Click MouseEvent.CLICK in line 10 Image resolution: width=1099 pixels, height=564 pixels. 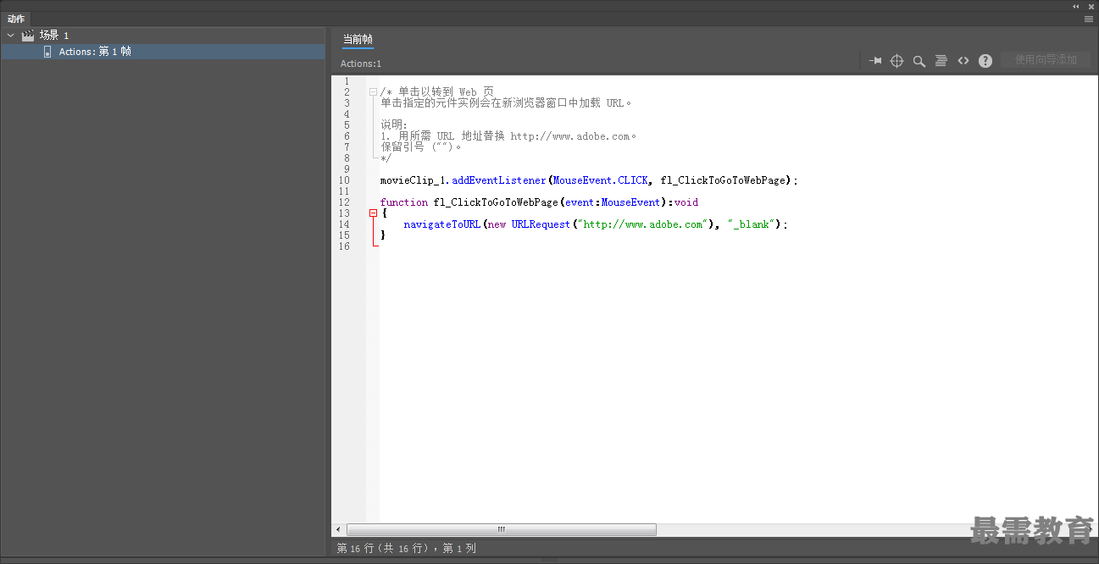601,180
